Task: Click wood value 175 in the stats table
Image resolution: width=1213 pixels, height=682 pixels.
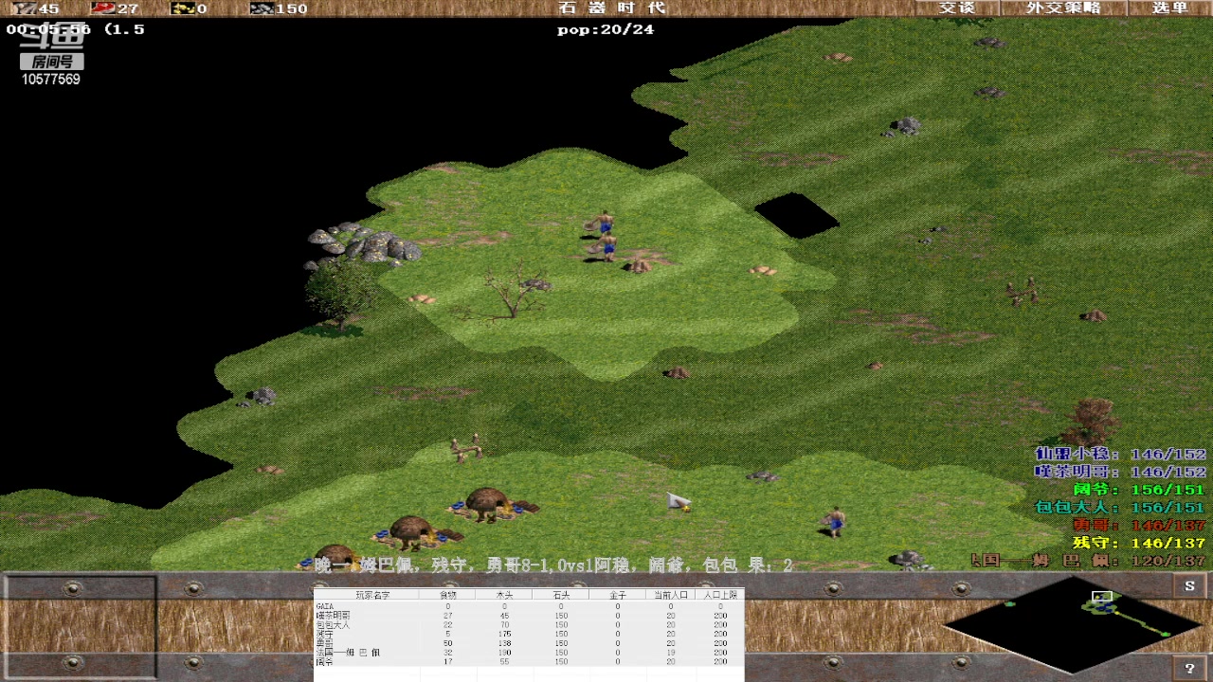Action: (504, 634)
